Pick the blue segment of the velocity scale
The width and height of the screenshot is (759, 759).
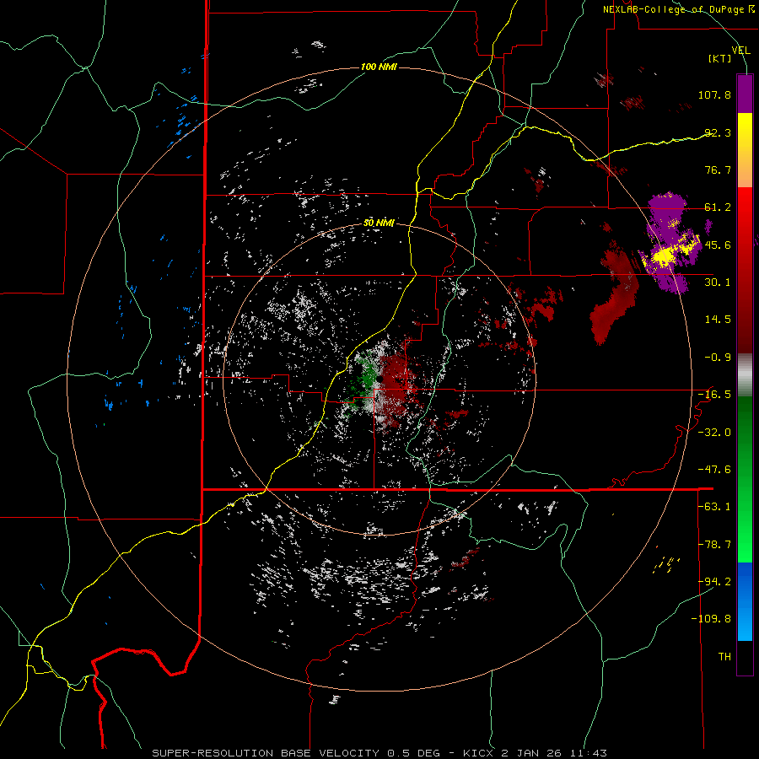point(745,601)
